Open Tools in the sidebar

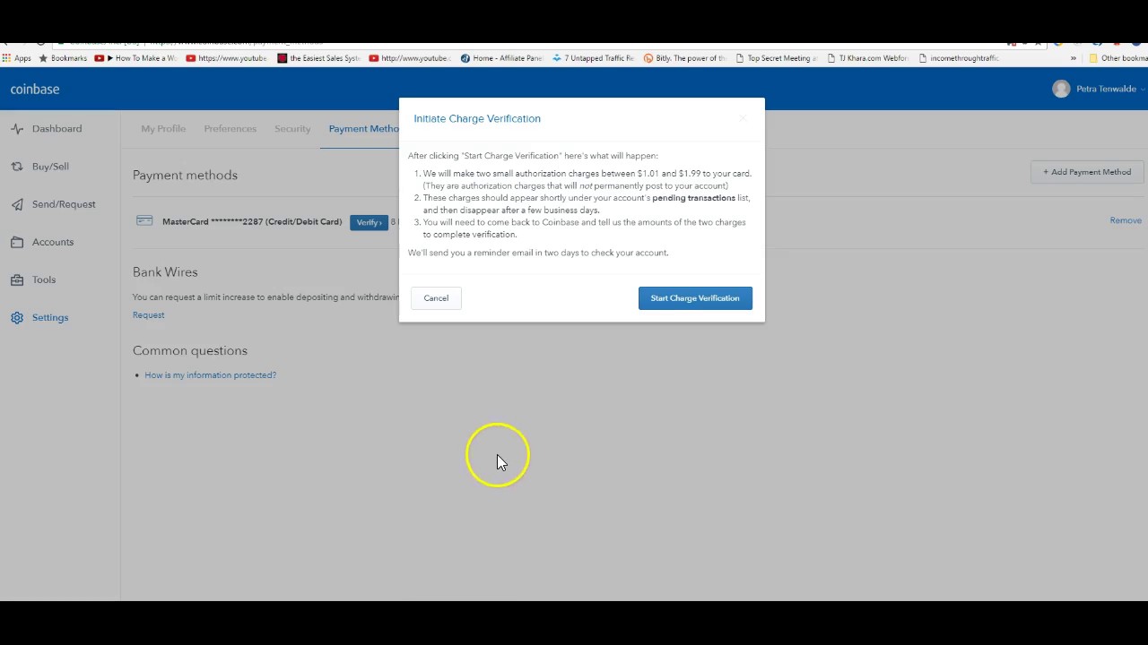pyautogui.click(x=44, y=279)
